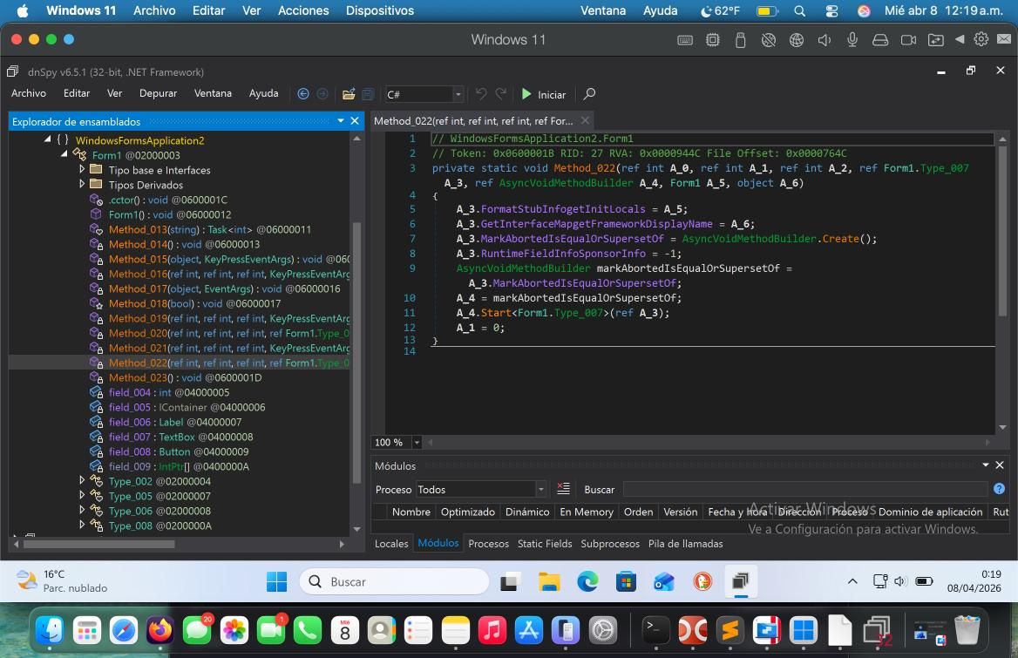Click the blue help icon in Módulos
1018x658 pixels.
(x=999, y=489)
